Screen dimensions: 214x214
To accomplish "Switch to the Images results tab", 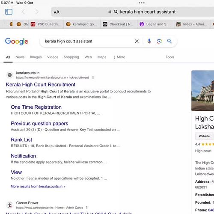I will 36,57.
